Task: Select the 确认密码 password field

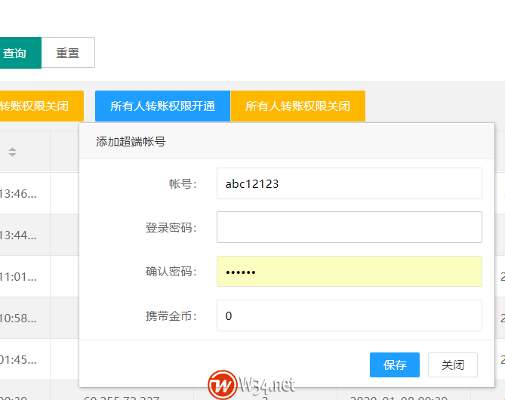Action: [349, 272]
